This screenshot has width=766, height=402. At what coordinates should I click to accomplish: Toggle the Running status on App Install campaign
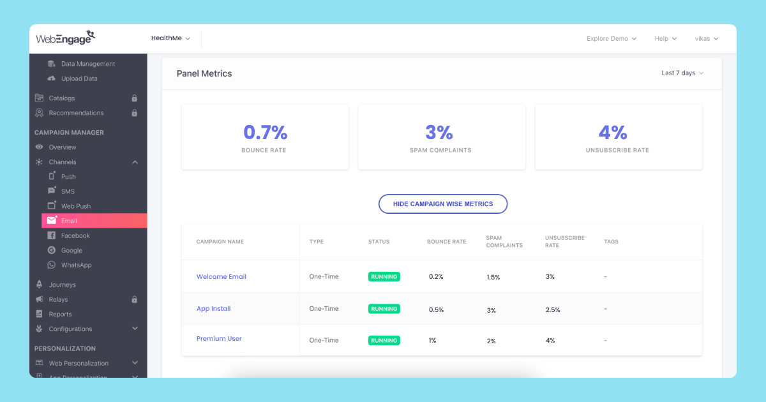pos(384,308)
